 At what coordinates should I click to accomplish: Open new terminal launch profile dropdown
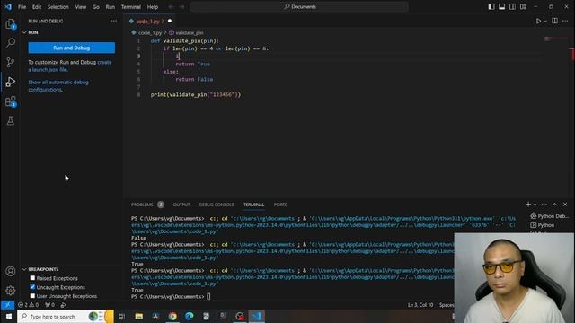point(535,205)
